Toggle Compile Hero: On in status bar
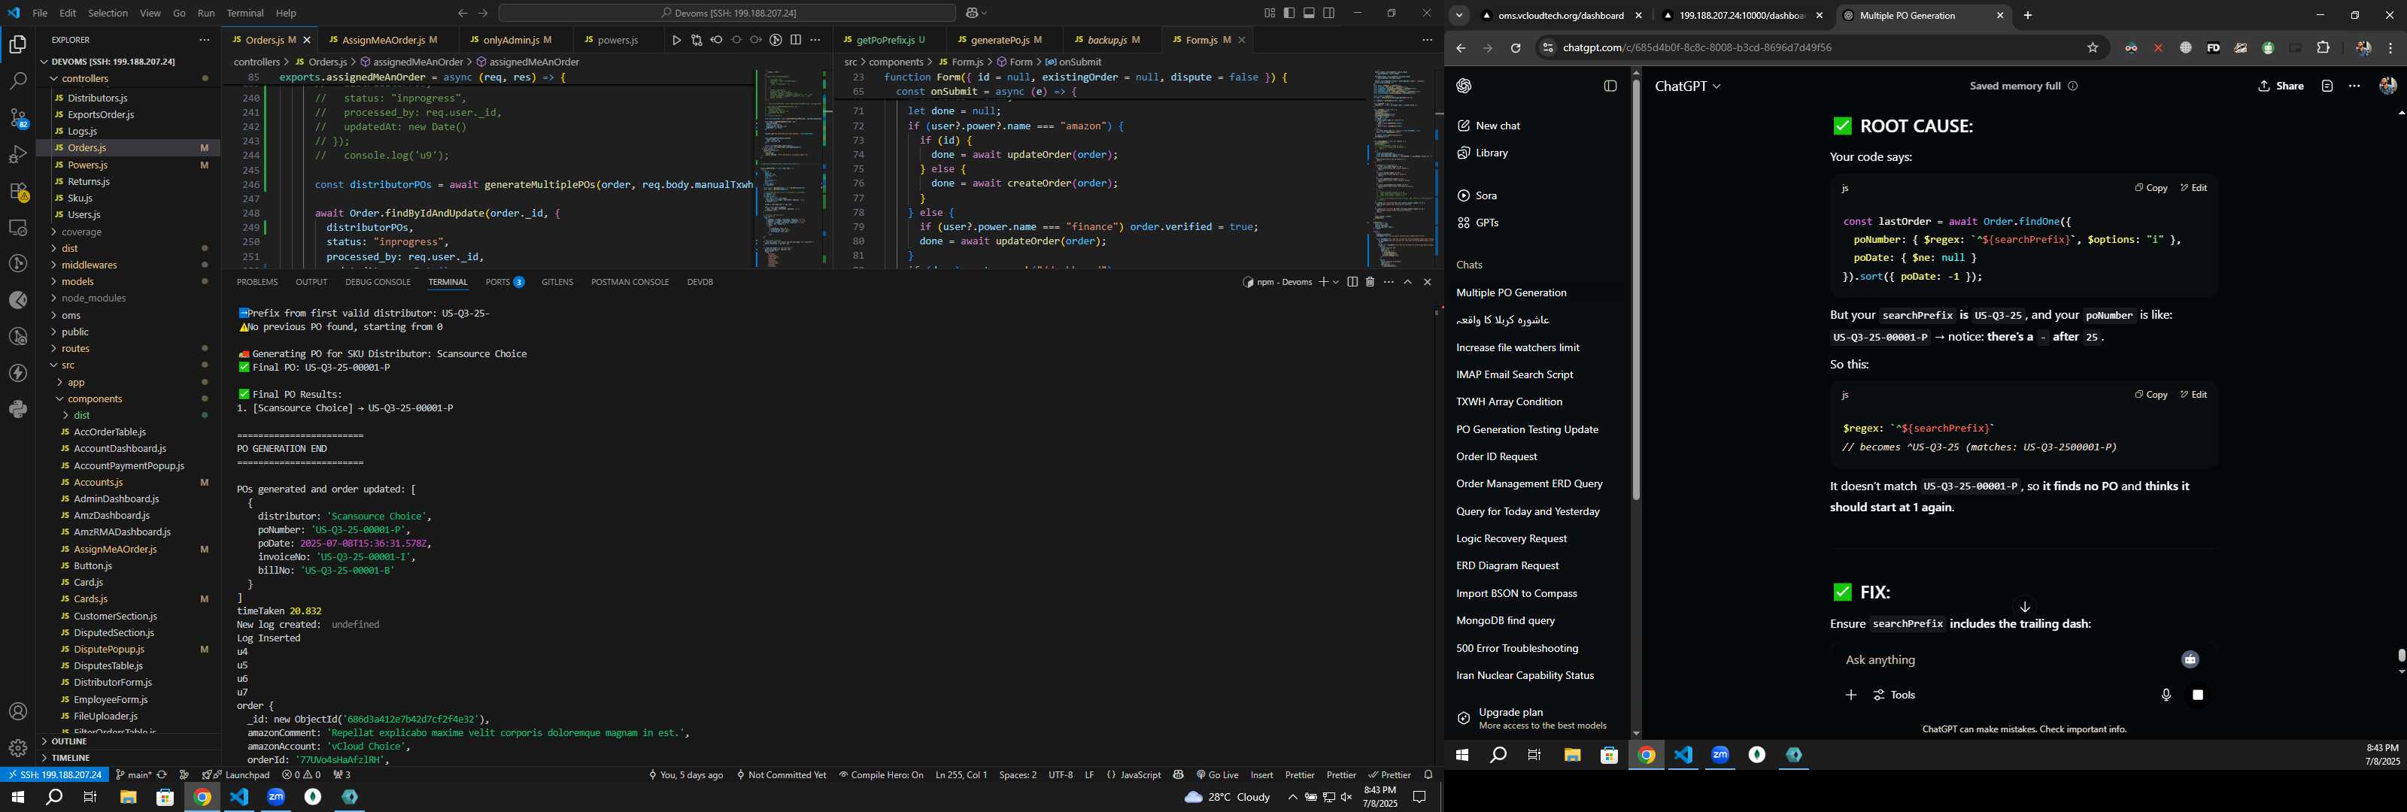 pyautogui.click(x=881, y=774)
